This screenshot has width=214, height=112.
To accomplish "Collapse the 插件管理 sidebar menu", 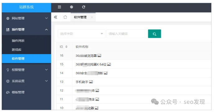I will (x=26, y=29).
